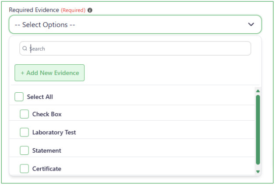
Task: Click the green scrollbar thumb
Action: tap(258, 130)
